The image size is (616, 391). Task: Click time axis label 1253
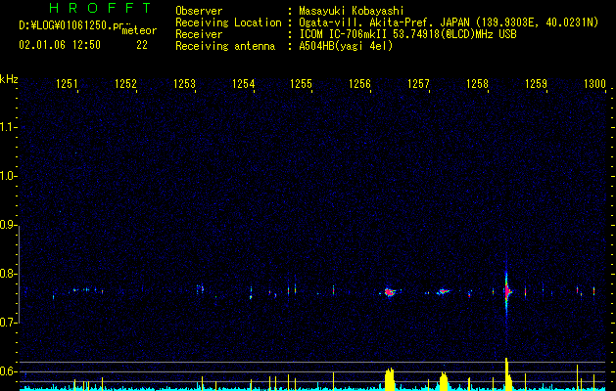(184, 83)
